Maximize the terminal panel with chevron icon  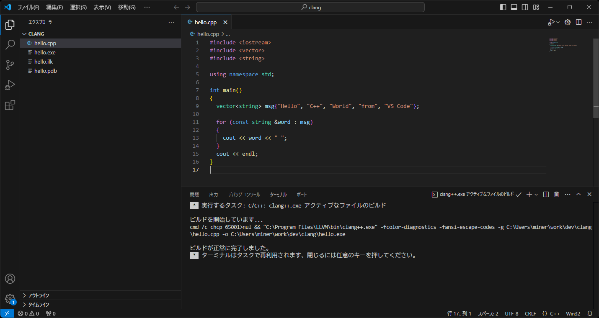pyautogui.click(x=578, y=194)
